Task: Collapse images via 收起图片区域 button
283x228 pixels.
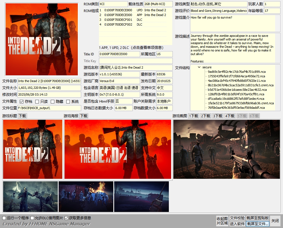Action: pos(222,220)
